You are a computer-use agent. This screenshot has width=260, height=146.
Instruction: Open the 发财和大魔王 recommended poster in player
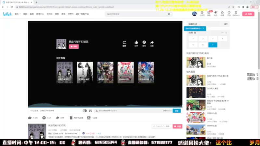(x=85, y=72)
